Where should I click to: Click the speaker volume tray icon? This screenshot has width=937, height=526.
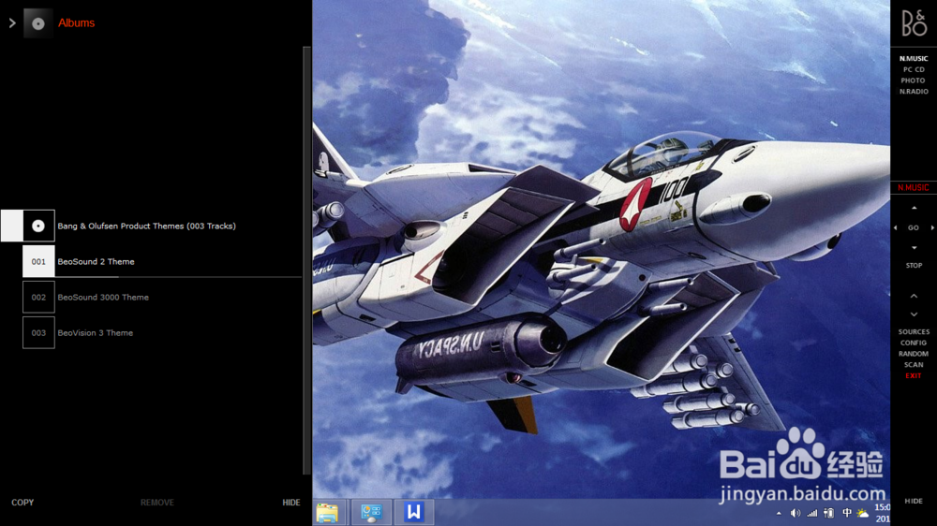[796, 513]
